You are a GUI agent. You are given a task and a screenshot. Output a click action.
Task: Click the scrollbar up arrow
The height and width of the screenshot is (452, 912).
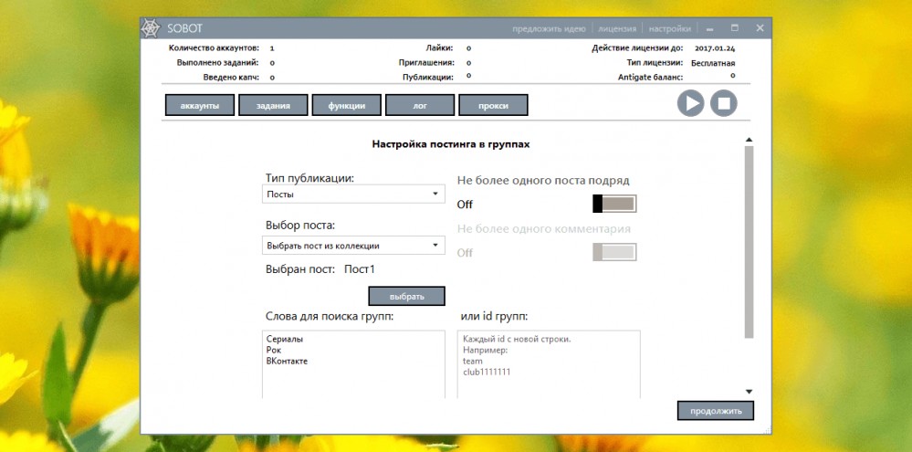tap(750, 140)
